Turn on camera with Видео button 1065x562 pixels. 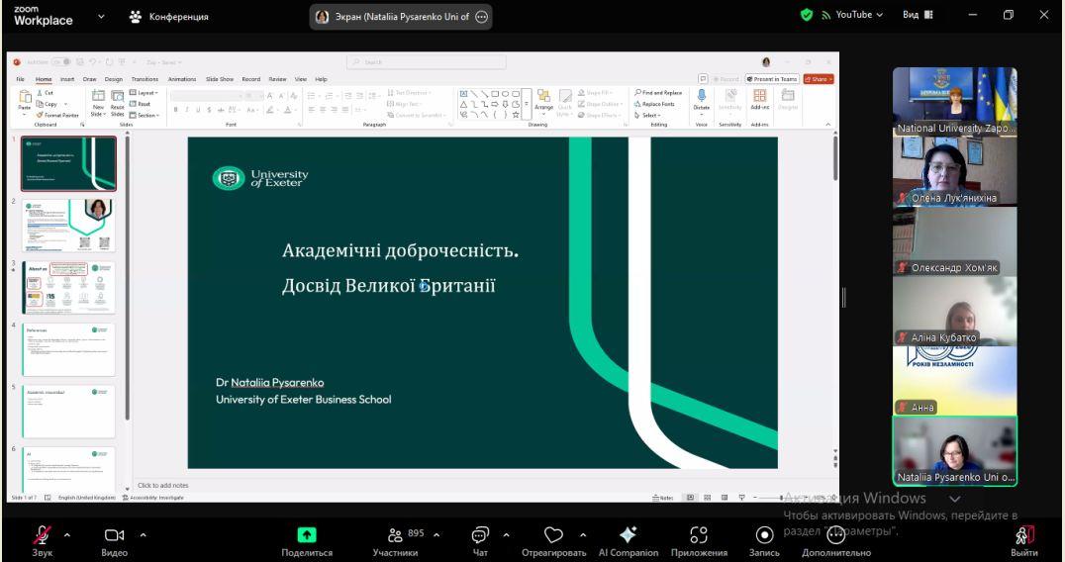pos(114,535)
